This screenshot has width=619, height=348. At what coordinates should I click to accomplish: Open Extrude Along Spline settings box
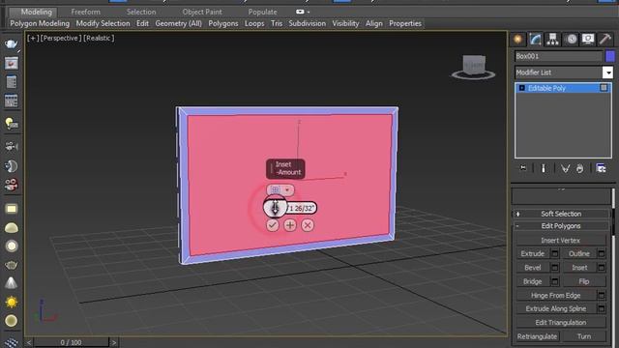point(602,308)
